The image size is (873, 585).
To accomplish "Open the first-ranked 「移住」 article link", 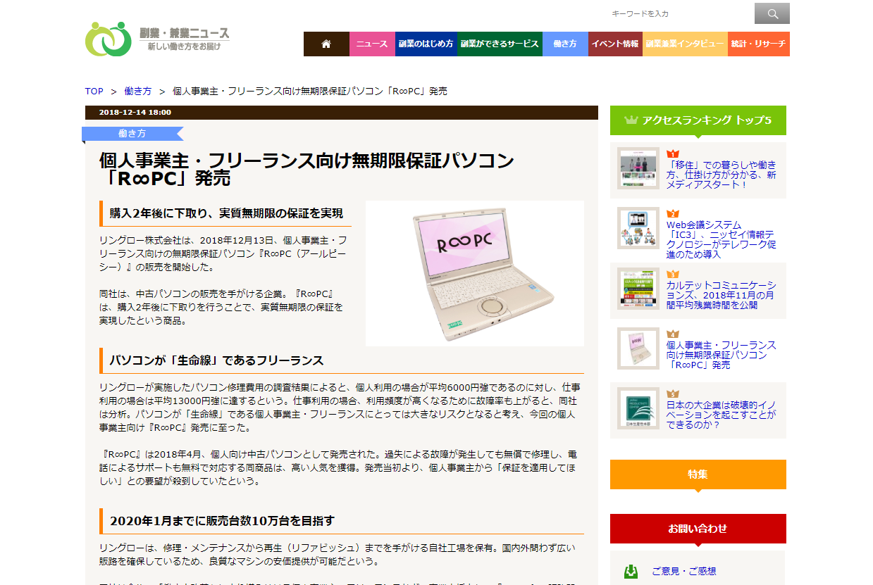I will 720,175.
